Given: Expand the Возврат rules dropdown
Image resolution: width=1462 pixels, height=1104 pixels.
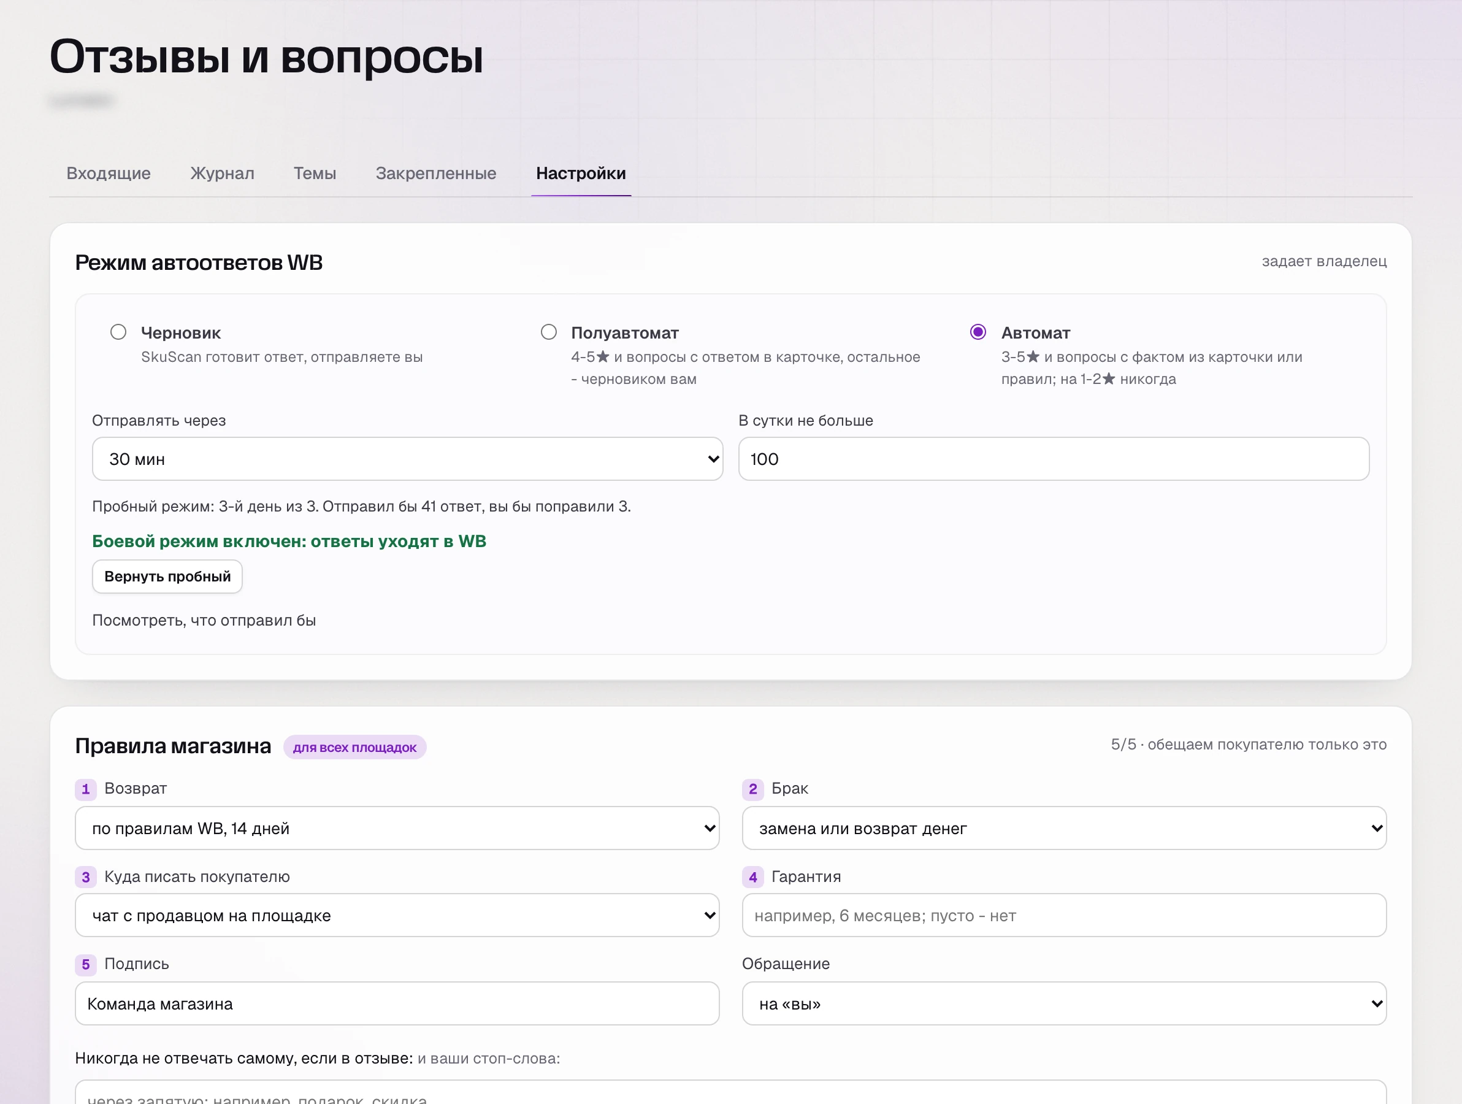Looking at the screenshot, I should click(x=397, y=827).
